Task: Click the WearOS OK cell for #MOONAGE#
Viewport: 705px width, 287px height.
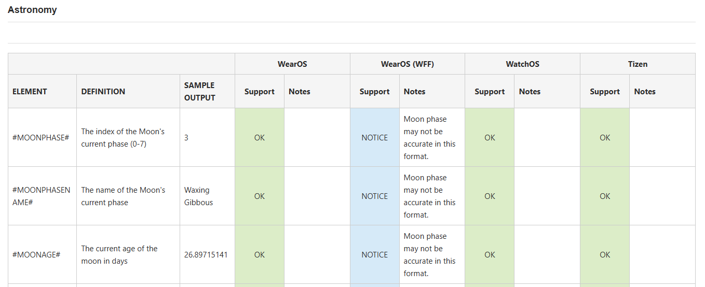Action: click(x=260, y=254)
